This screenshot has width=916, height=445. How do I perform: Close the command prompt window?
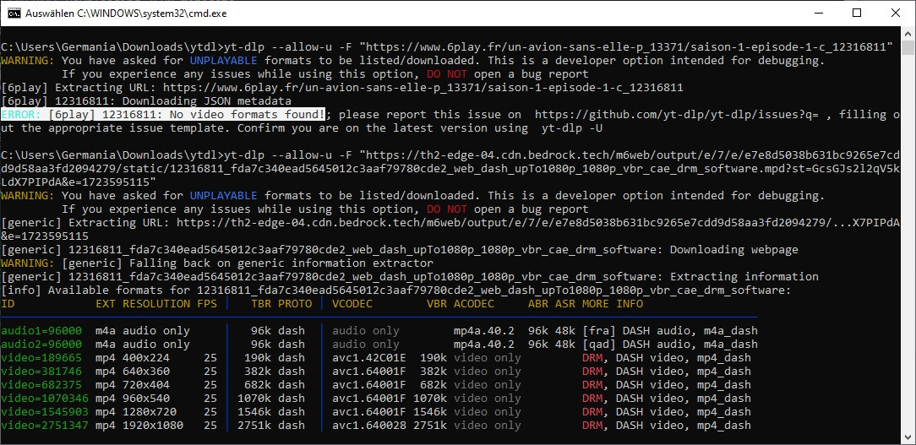click(896, 13)
